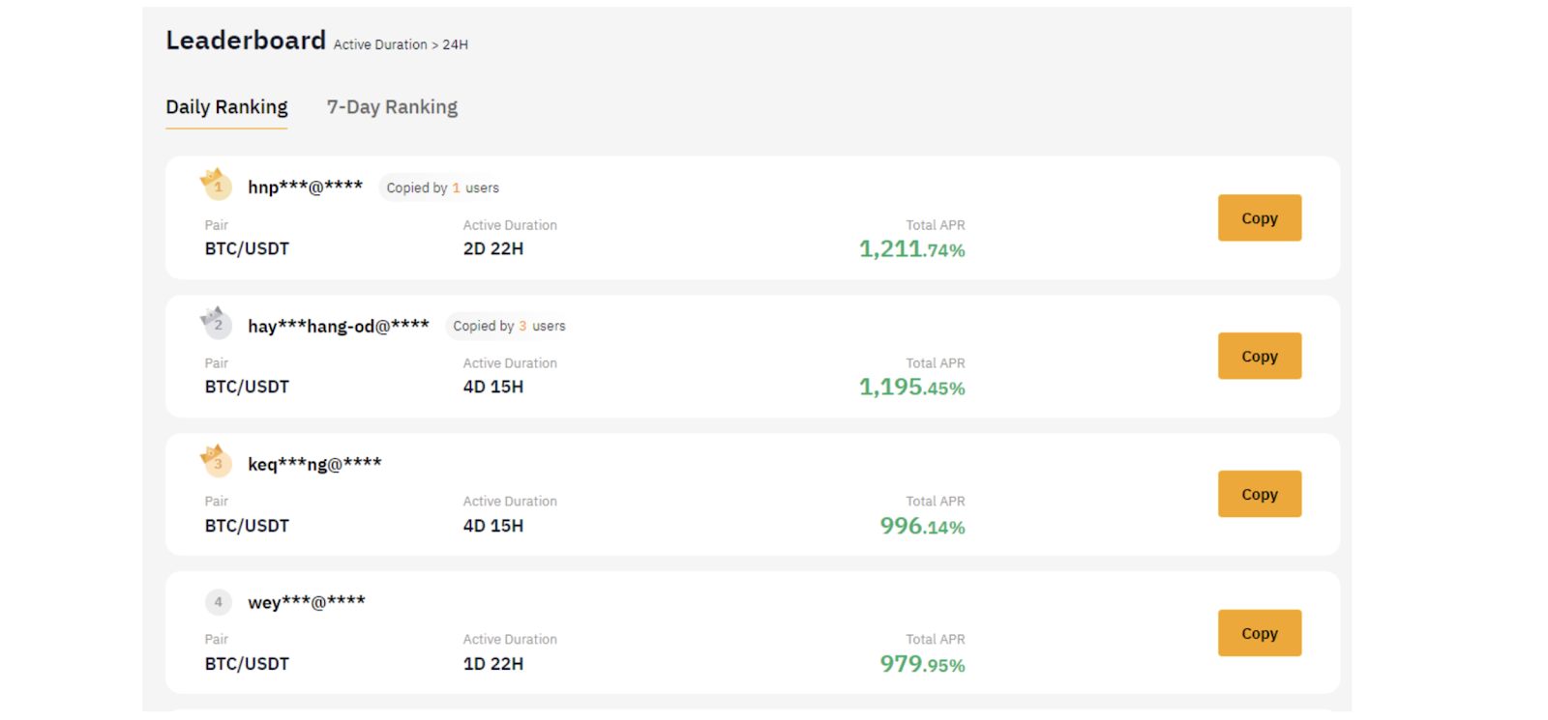Viewport: 1548px width, 720px height.
Task: Click the silver rank 2 medal icon
Action: tap(216, 323)
